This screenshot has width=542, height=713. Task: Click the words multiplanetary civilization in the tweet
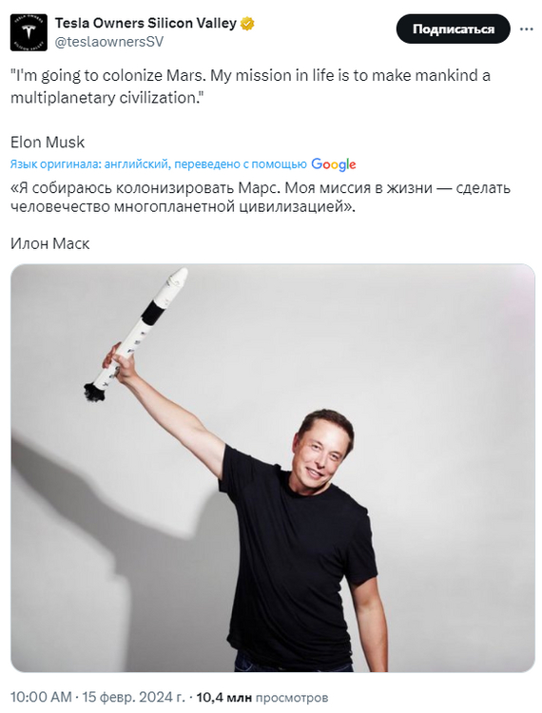click(104, 98)
